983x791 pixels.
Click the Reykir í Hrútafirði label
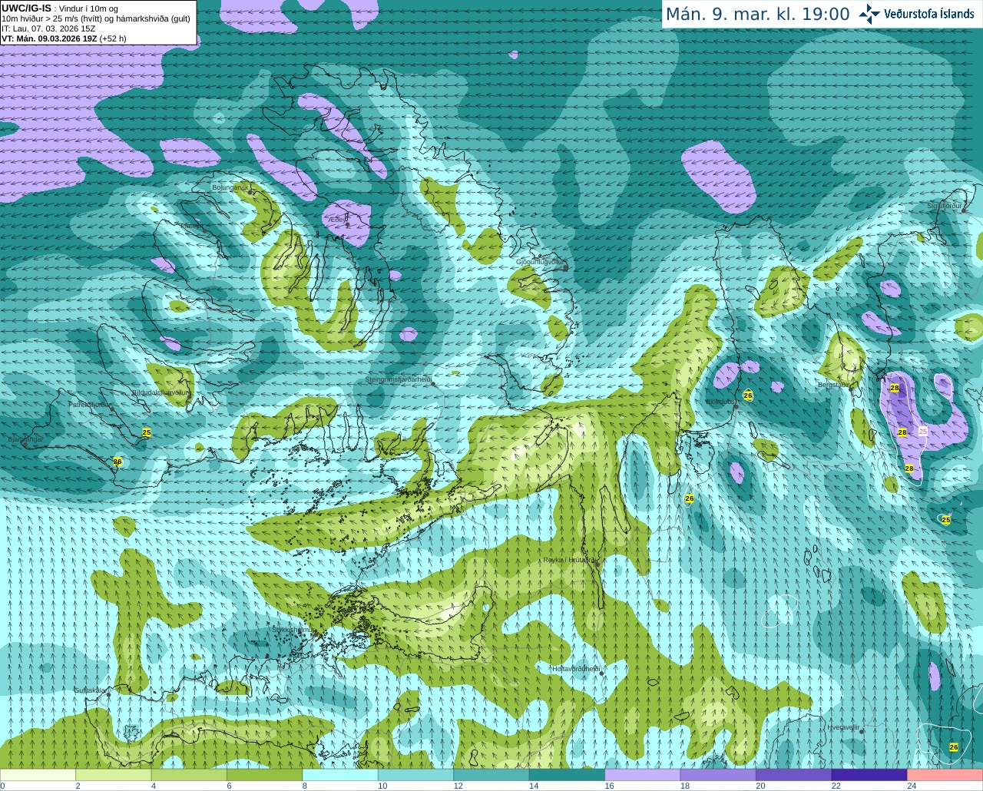click(570, 560)
